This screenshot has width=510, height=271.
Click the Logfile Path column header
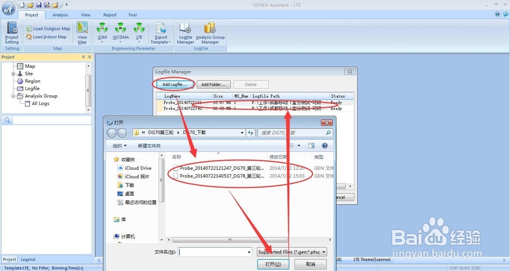tap(266, 96)
